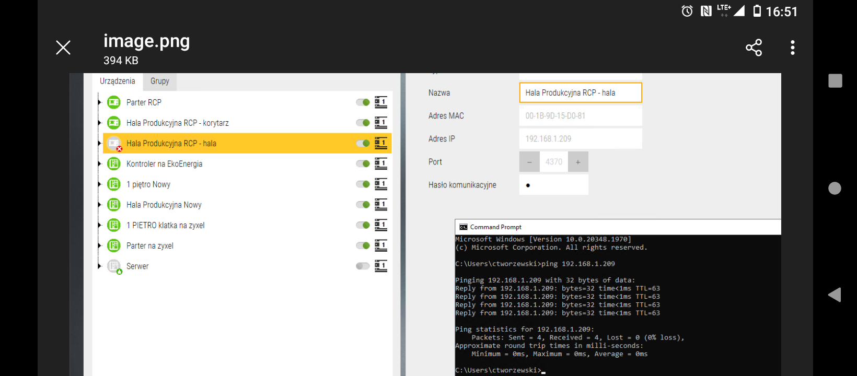Toggle the 1 PIETRO klatka na zyxel switch
857x376 pixels.
click(363, 225)
